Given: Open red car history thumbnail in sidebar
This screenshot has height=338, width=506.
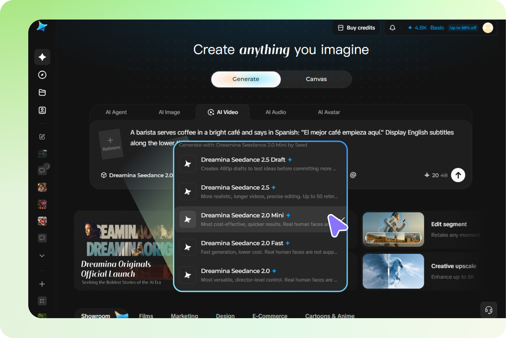Looking at the screenshot, I should (x=42, y=221).
